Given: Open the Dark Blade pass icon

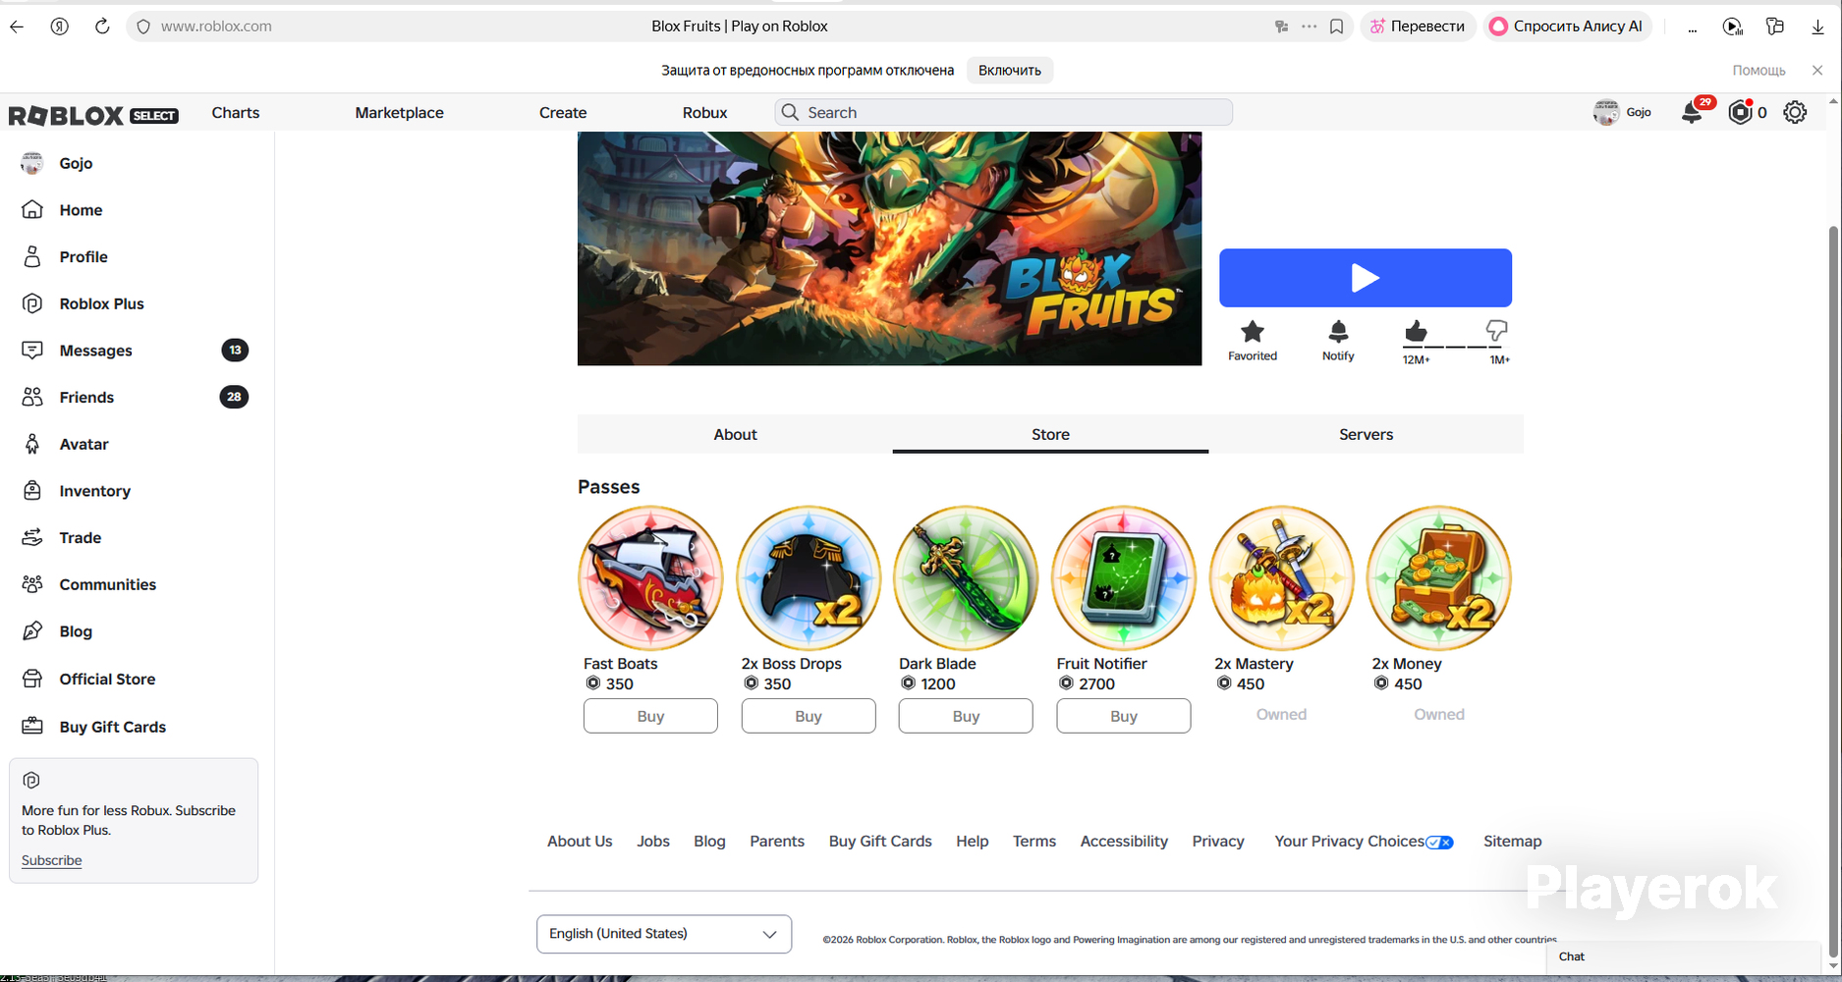Looking at the screenshot, I should pos(966,578).
